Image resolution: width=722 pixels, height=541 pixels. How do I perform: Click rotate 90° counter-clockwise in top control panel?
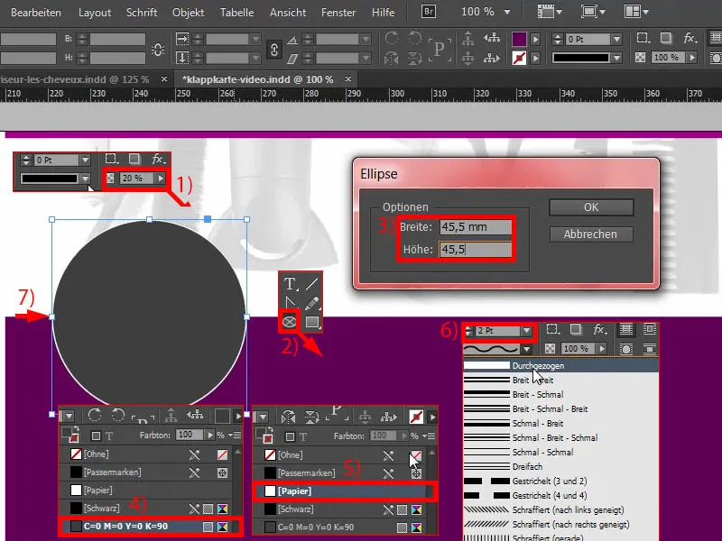414,38
